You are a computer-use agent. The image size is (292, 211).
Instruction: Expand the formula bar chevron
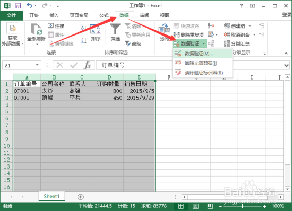point(286,65)
